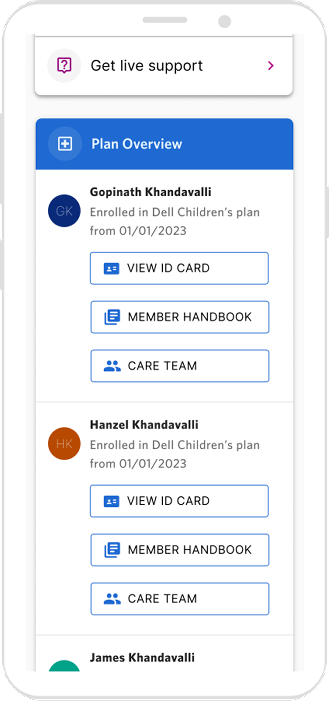The image size is (329, 701).
Task: Select the medical cross icon in Plan Overview header
Action: pyautogui.click(x=65, y=144)
